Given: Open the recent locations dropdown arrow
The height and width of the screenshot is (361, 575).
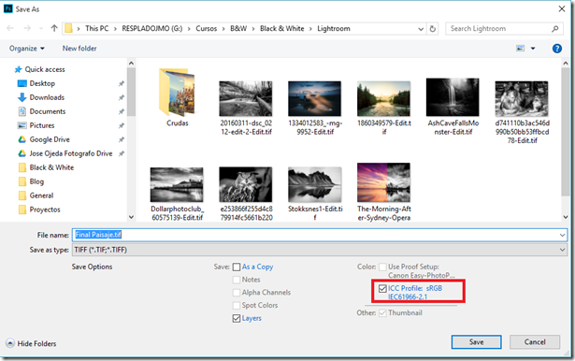Looking at the screenshot, I should (41, 28).
